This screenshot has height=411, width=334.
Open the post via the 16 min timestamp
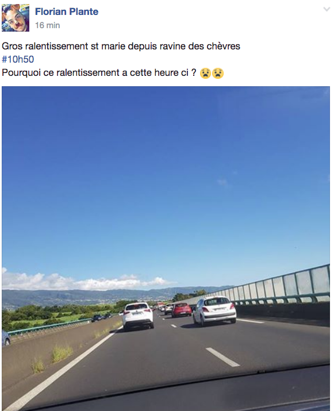[48, 25]
